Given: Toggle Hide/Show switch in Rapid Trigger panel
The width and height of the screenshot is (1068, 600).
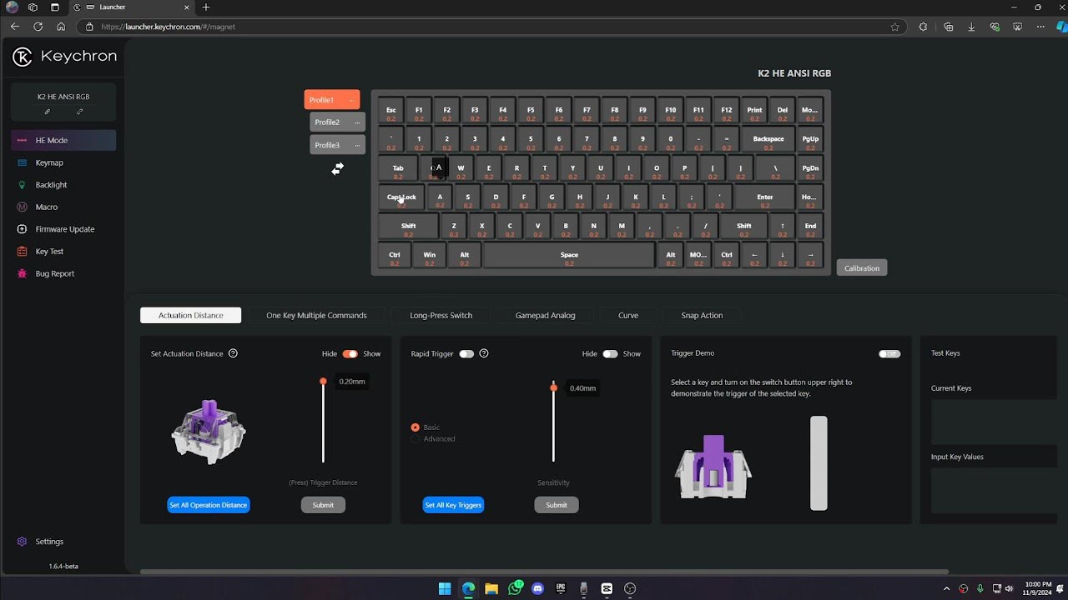Looking at the screenshot, I should point(610,353).
